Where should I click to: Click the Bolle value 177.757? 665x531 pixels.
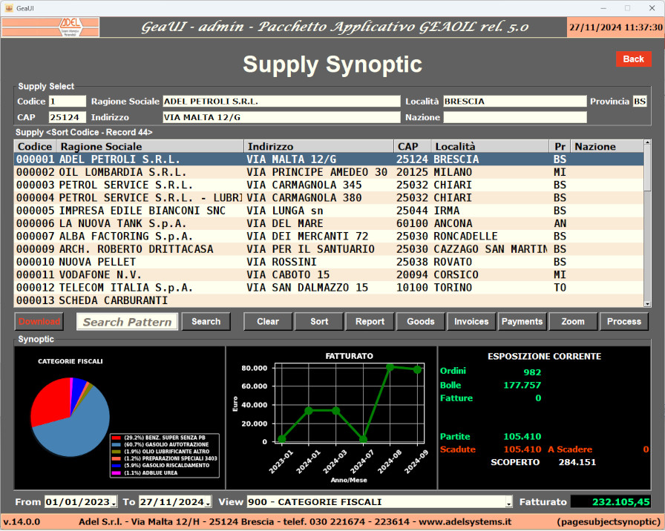522,386
